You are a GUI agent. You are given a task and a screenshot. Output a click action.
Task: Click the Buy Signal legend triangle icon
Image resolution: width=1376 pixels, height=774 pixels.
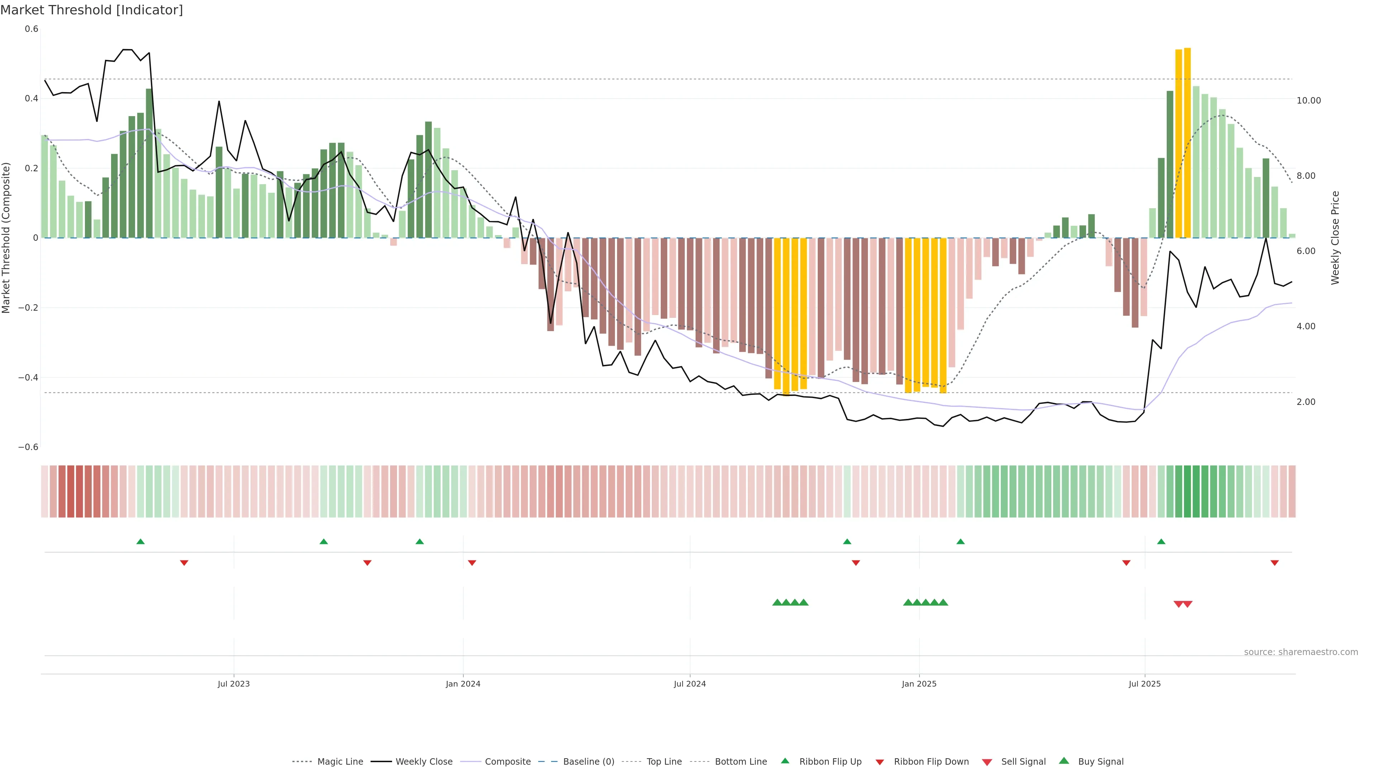1064,761
